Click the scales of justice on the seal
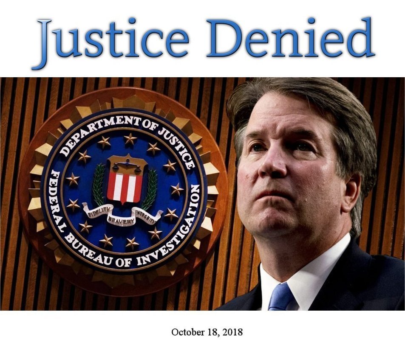Image resolution: width=405 pixels, height=345 pixels. (127, 165)
